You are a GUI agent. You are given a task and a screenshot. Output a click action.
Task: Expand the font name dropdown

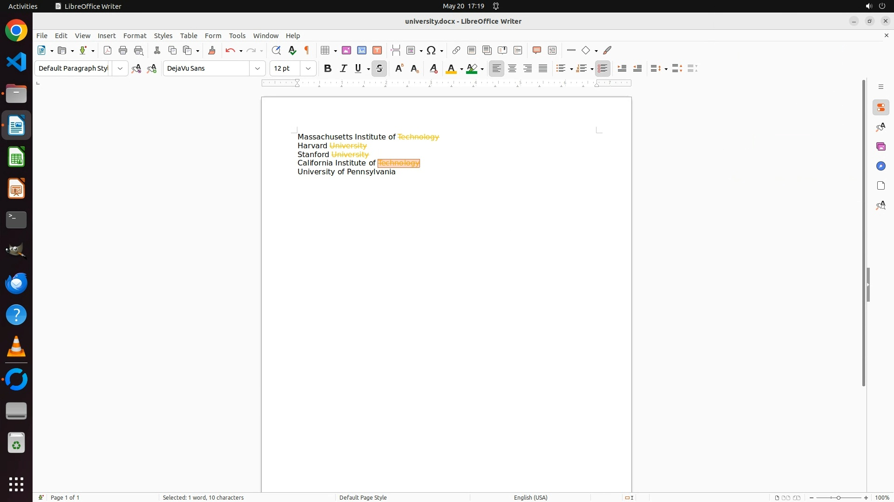point(257,69)
